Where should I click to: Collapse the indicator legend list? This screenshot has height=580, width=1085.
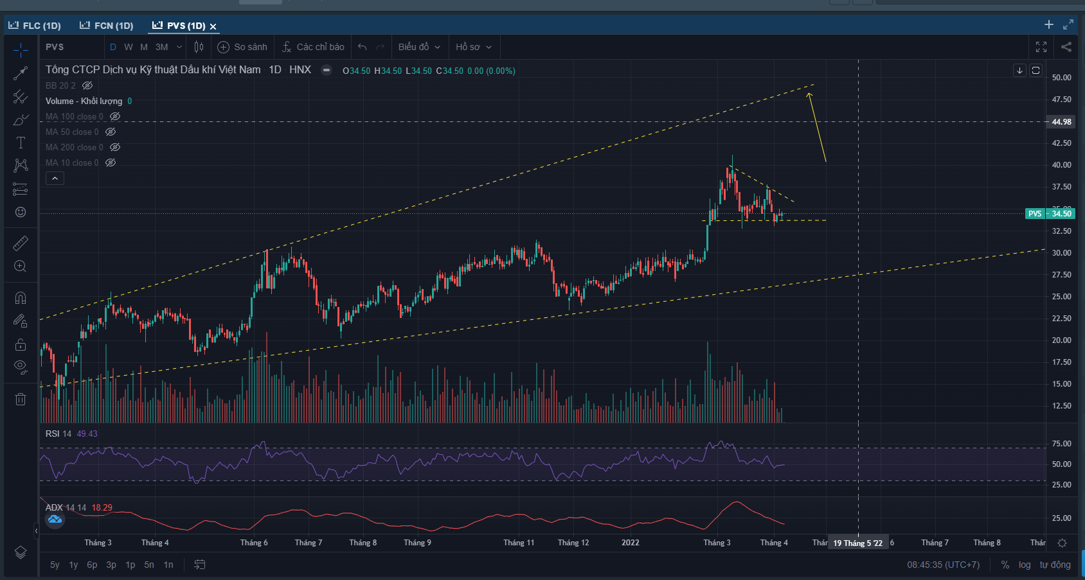(55, 179)
